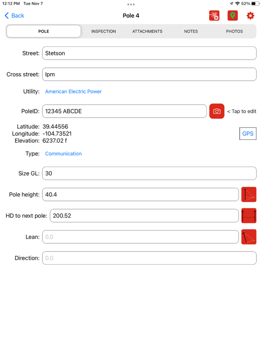Switch to the INSPECTION tab

click(103, 31)
